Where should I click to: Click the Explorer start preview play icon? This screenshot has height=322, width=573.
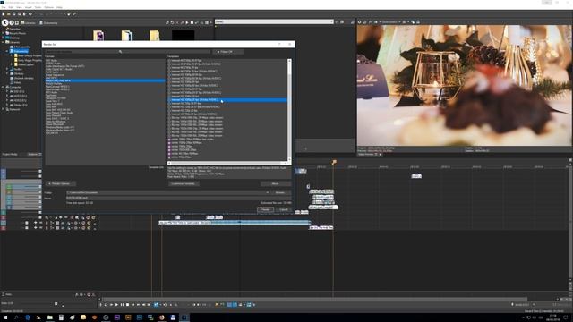coord(187,22)
